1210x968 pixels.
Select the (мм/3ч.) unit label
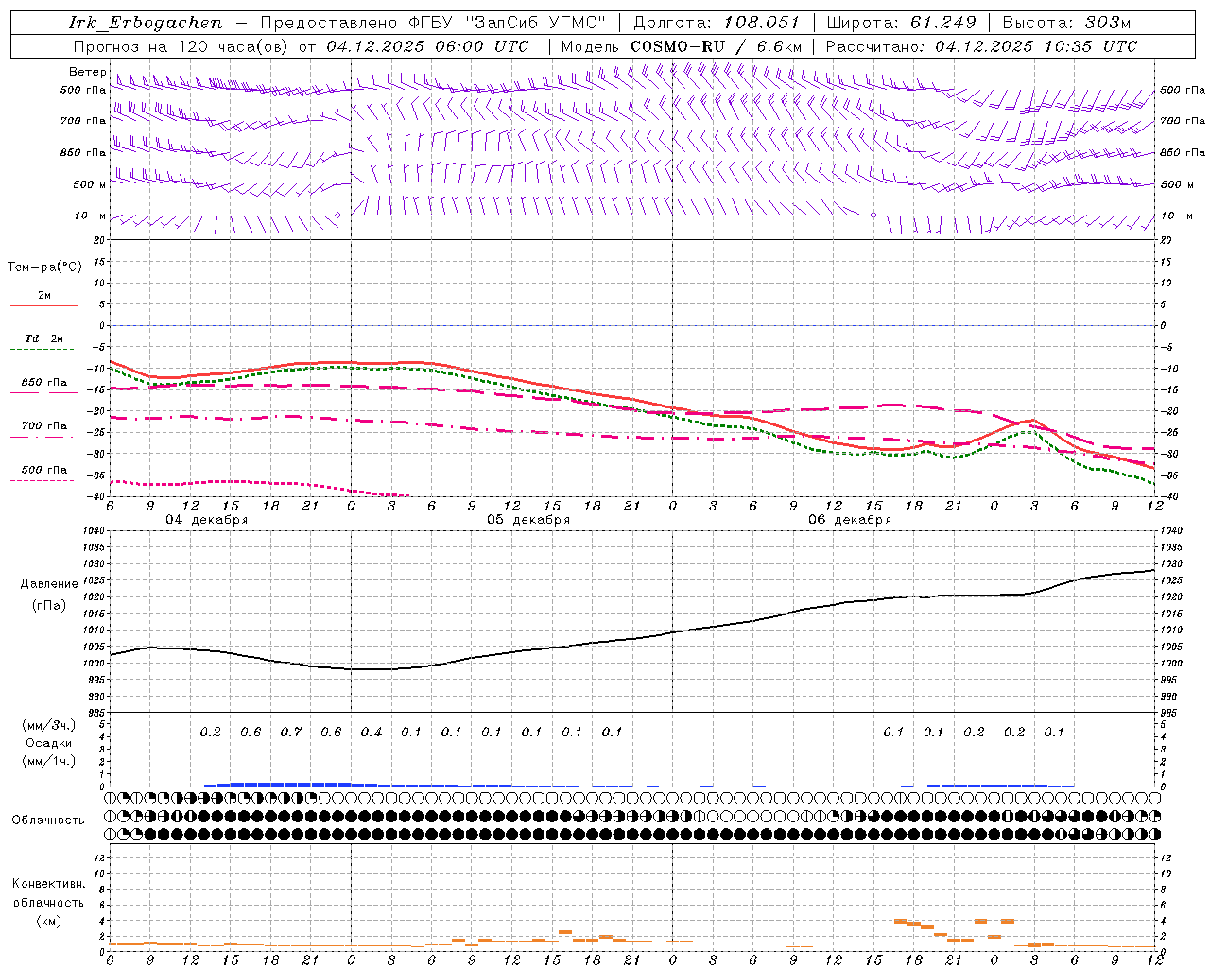48,726
